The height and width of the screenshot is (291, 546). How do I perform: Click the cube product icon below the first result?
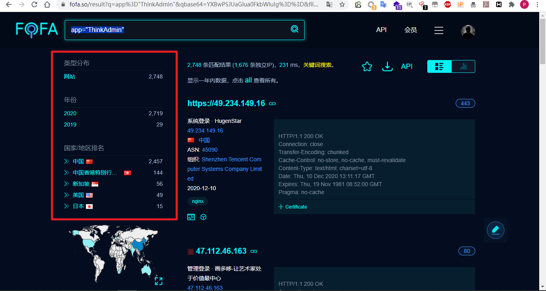pos(203,217)
